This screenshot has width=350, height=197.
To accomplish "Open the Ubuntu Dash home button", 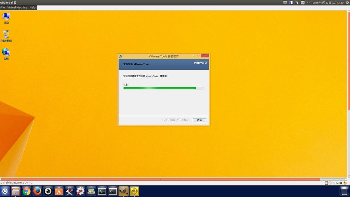I will tap(4, 191).
